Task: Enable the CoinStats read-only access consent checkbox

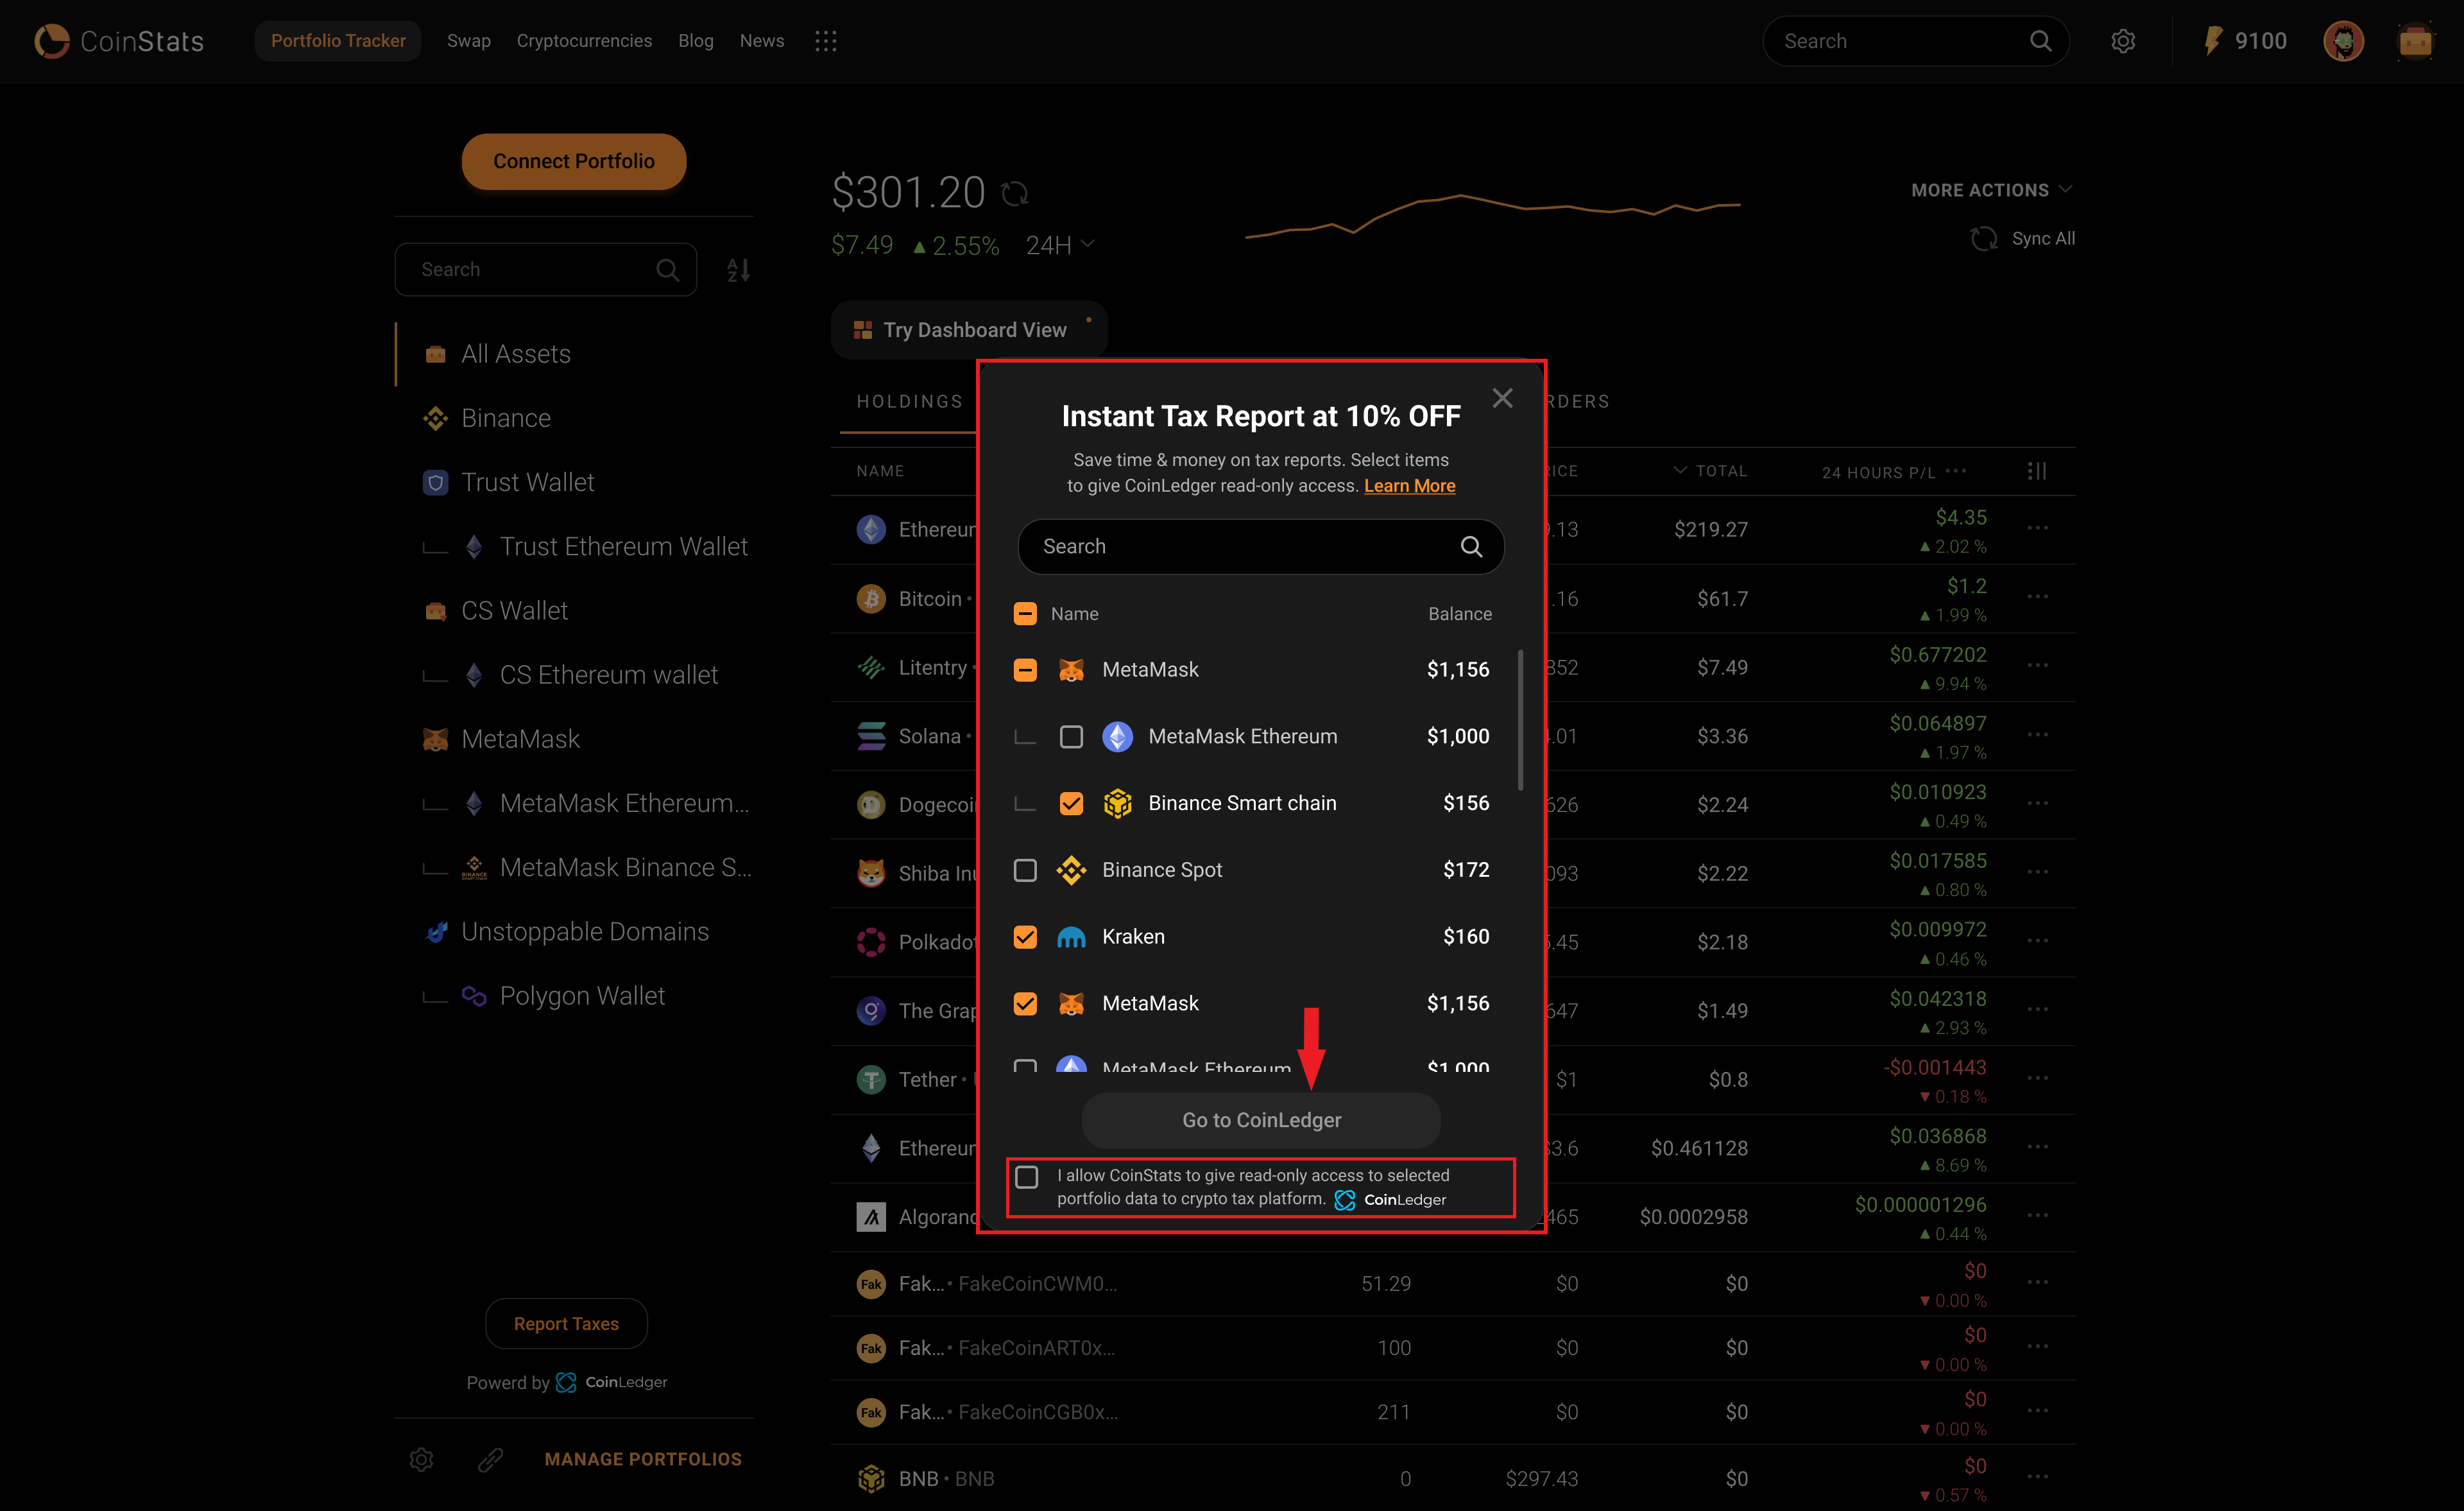Action: [x=1027, y=1177]
